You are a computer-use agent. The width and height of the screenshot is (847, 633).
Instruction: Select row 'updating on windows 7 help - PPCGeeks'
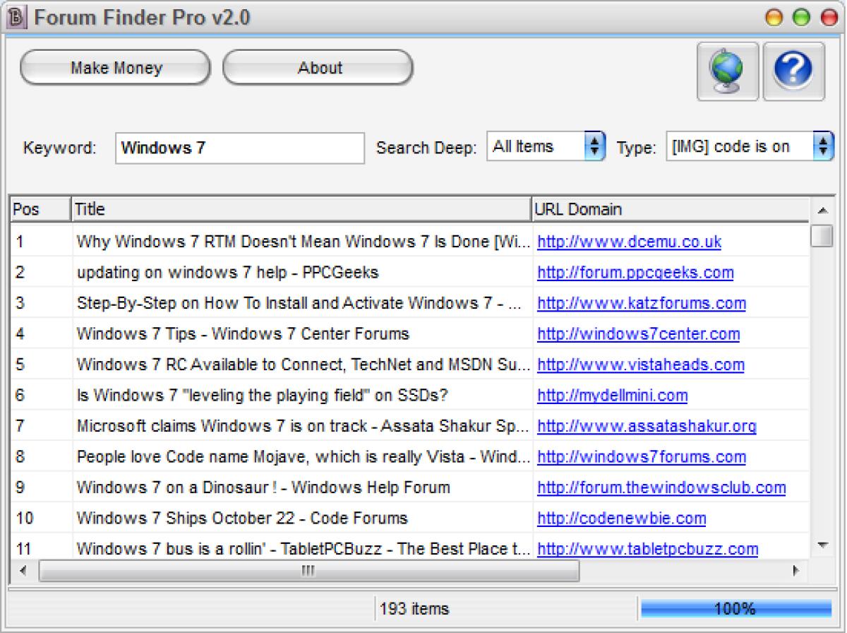click(411, 273)
